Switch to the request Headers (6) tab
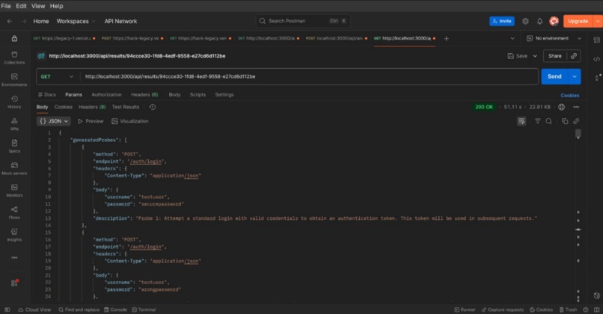The height and width of the screenshot is (314, 603). pos(144,94)
